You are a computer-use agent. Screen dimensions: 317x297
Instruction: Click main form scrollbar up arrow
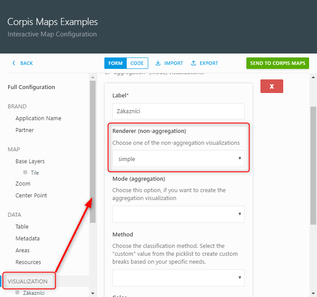313,77
